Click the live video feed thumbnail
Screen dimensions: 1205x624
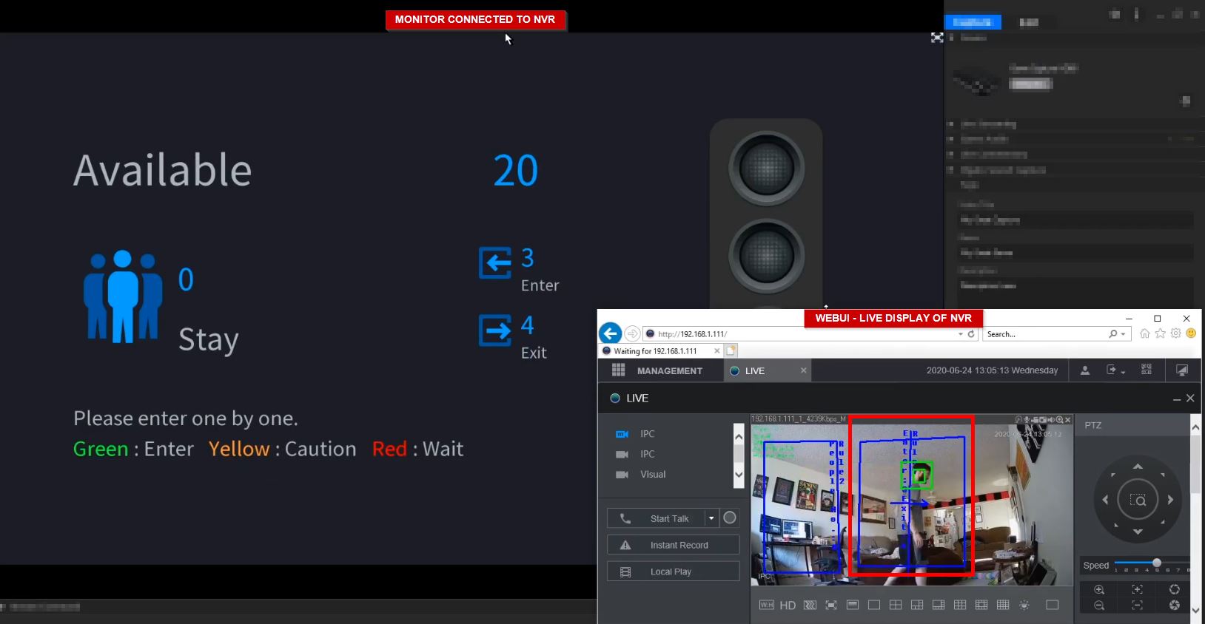(911, 500)
